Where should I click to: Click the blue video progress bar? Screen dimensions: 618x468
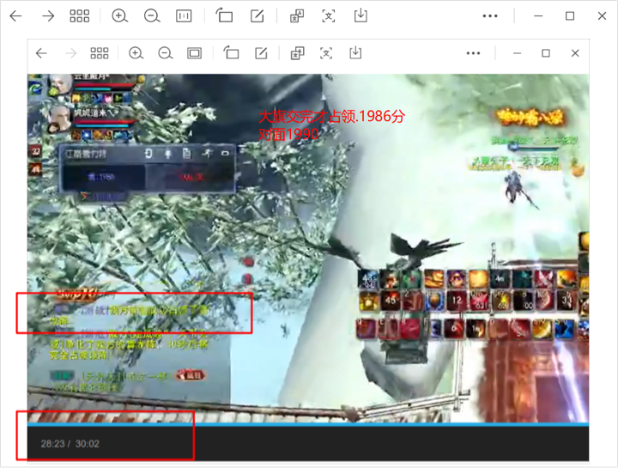(308, 424)
